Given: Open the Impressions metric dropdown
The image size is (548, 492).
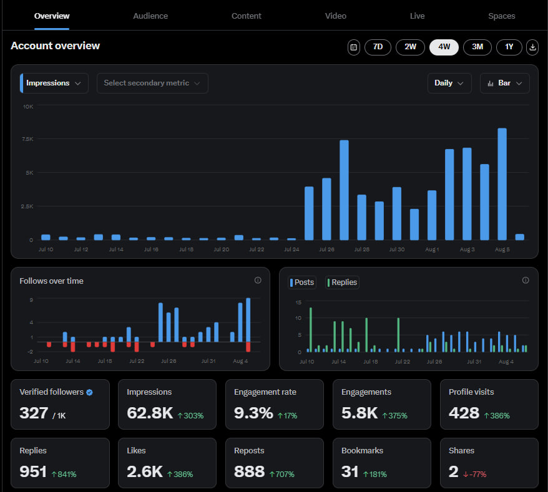Looking at the screenshot, I should click(x=54, y=82).
